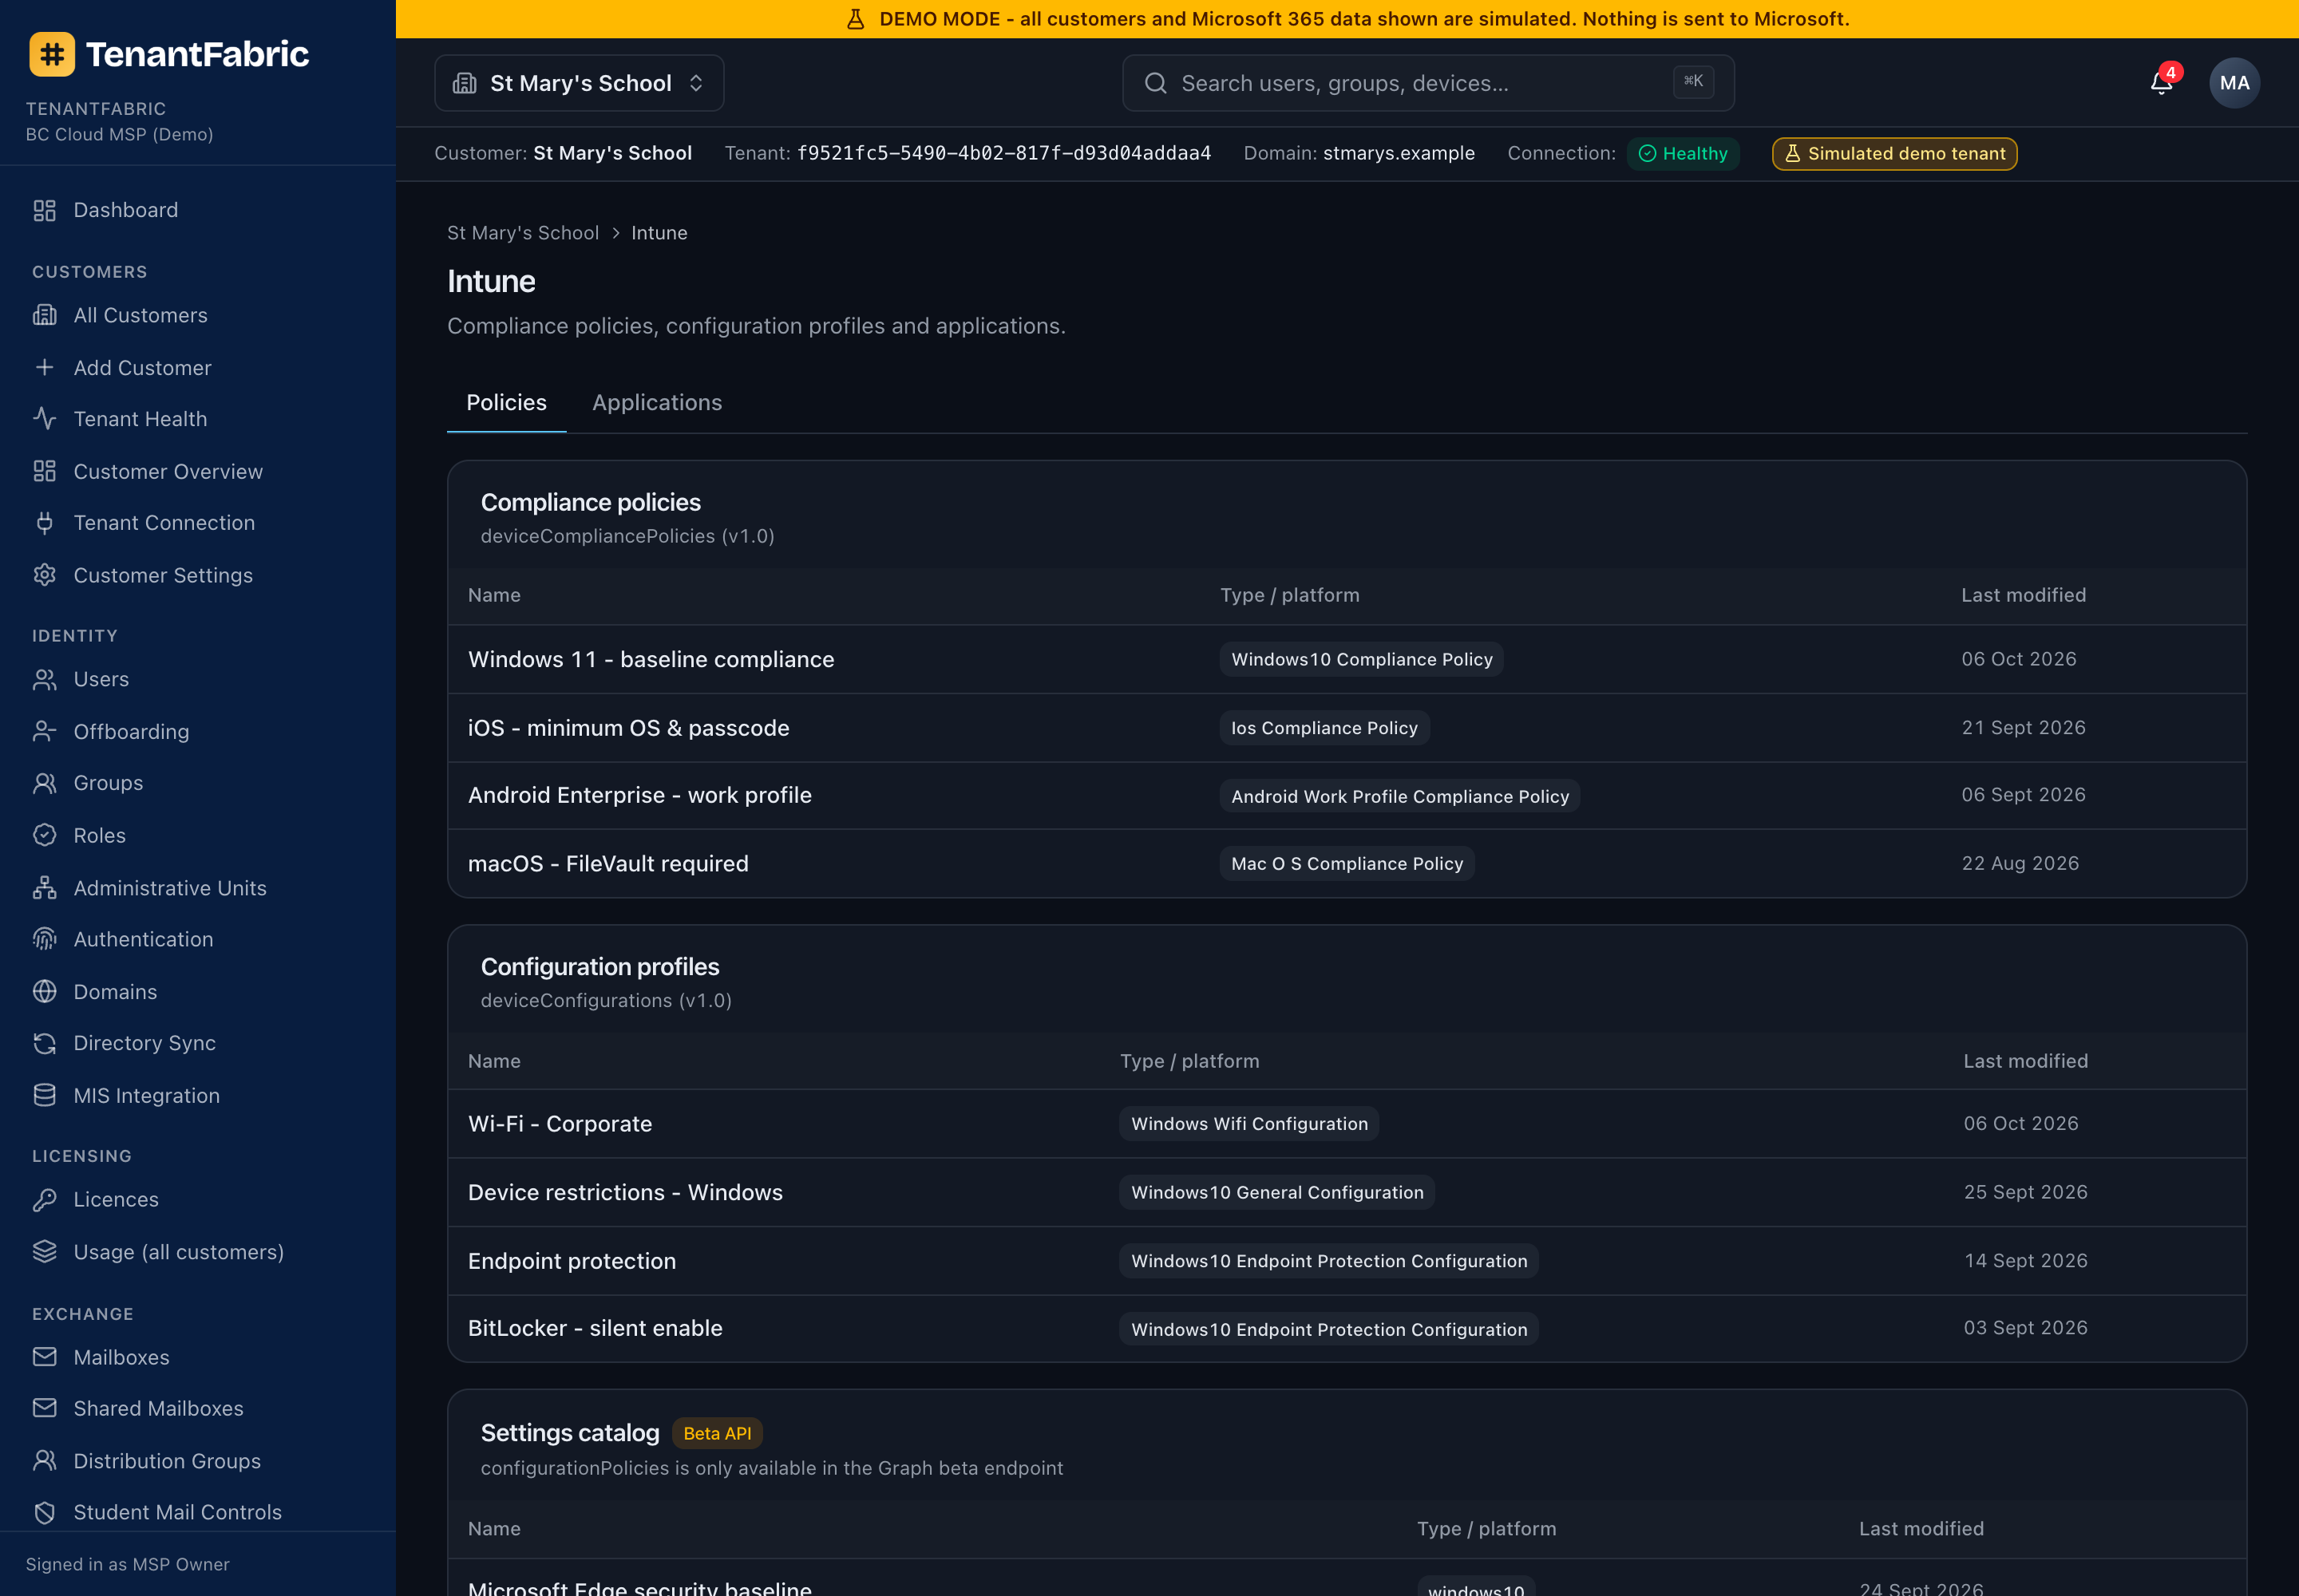
Task: Click the Authentication fingerprint icon
Action: point(45,939)
